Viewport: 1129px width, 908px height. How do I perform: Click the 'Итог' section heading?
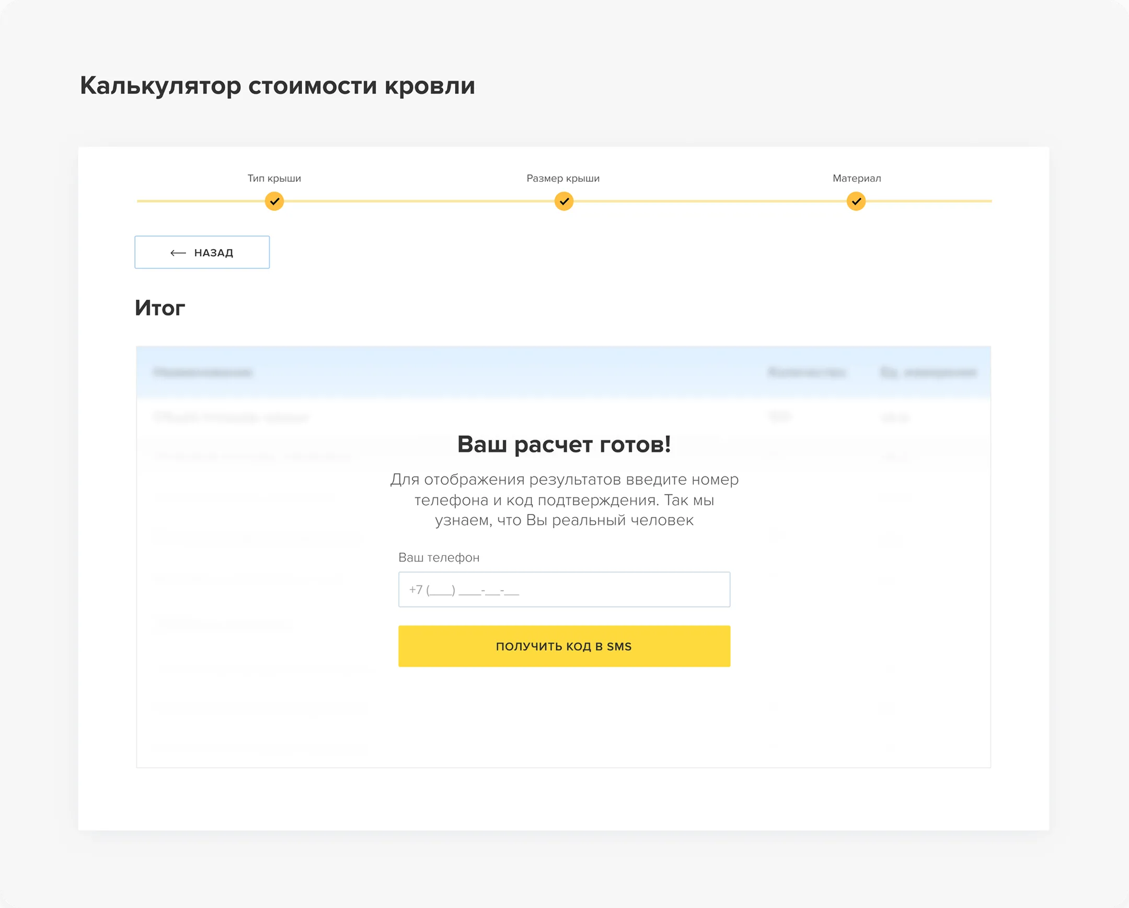point(160,308)
